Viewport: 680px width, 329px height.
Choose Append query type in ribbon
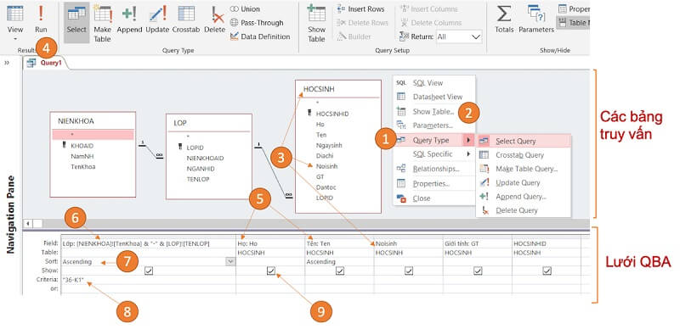point(129,20)
